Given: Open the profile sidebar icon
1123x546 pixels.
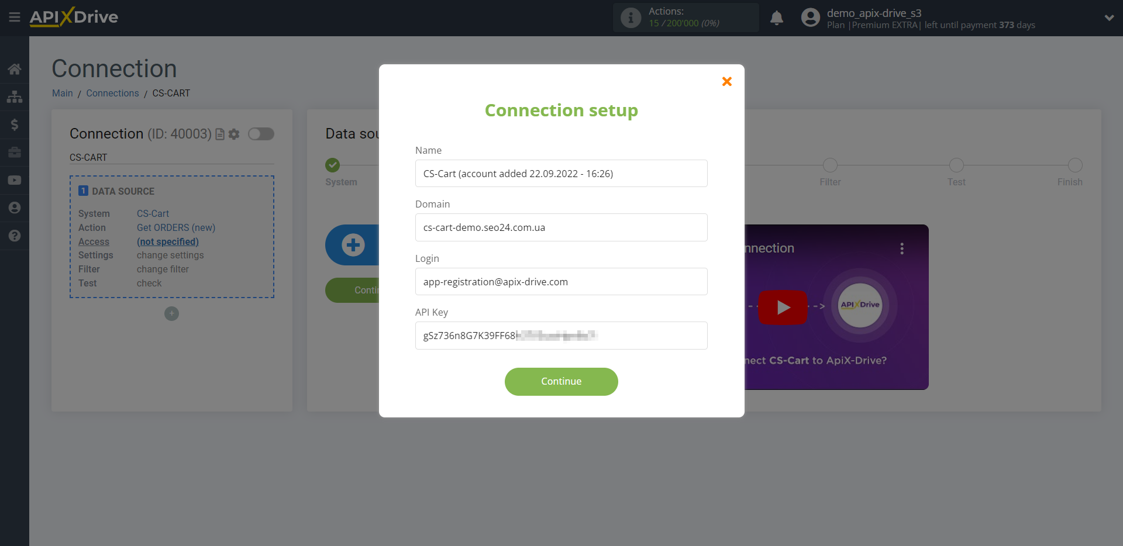Looking at the screenshot, I should pos(15,208).
